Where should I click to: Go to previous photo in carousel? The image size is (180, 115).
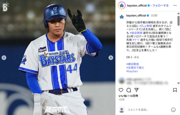[4, 58]
